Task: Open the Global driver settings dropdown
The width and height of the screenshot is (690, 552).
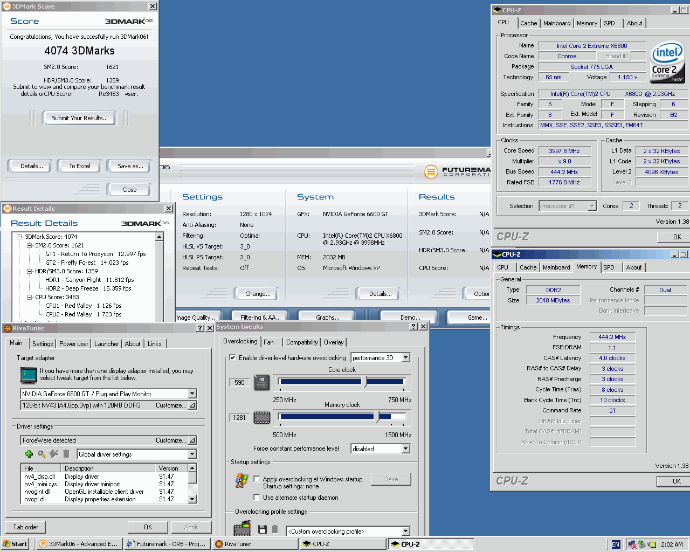Action: (x=192, y=454)
